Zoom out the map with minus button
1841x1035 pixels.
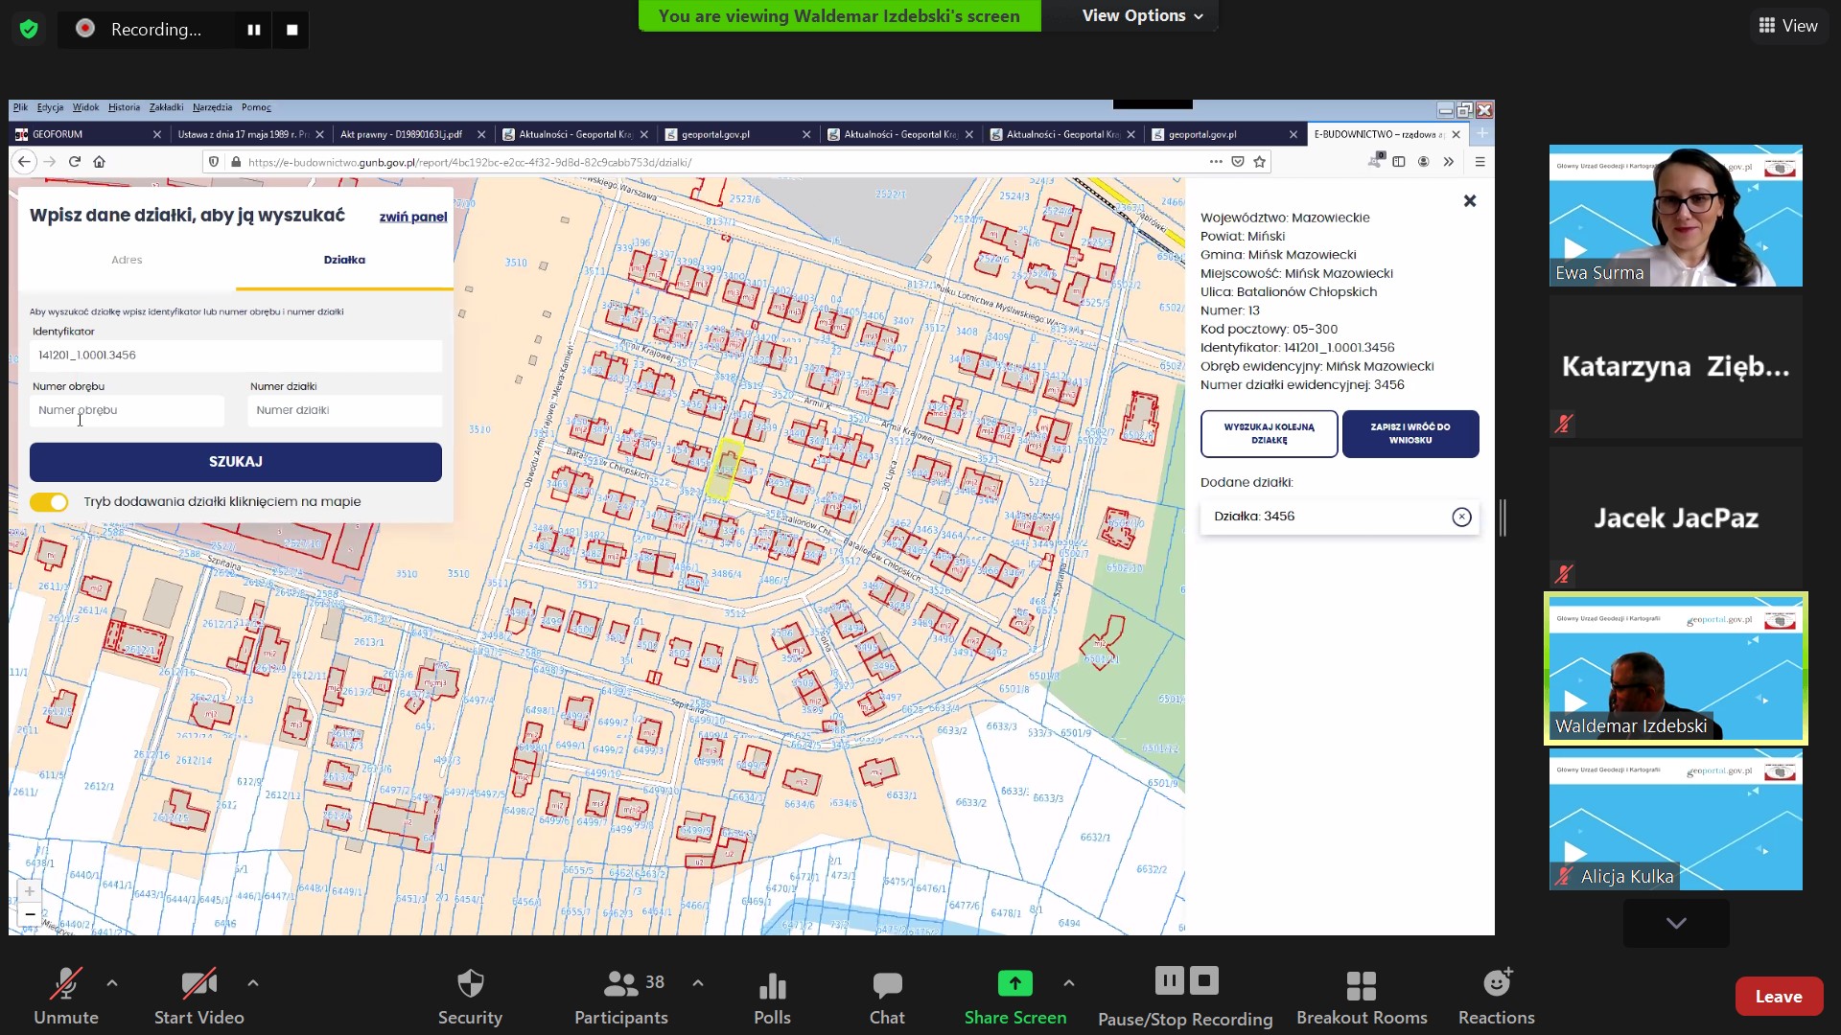pyautogui.click(x=30, y=914)
